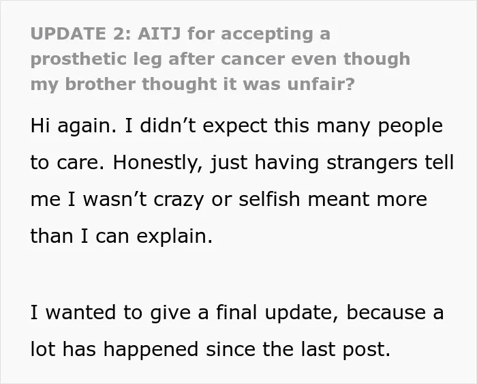
Task: Click the phrase 'didn't expect' in first line
Action: tap(204, 125)
